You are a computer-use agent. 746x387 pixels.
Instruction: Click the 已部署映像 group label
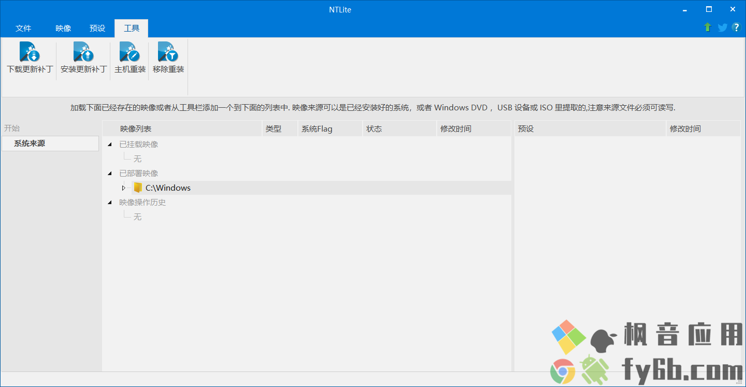click(139, 174)
